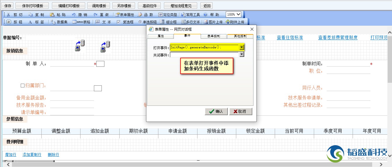The image size is (392, 167).
Task: Insert a 多行文本 multiline text control
Action: 190,22
